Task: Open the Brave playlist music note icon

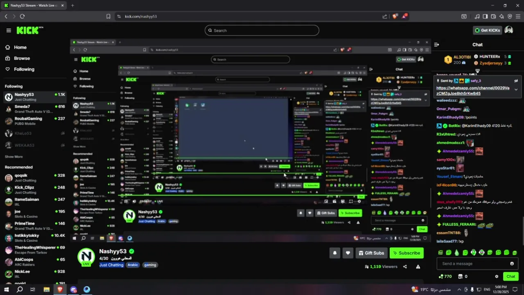Action: coord(477,16)
